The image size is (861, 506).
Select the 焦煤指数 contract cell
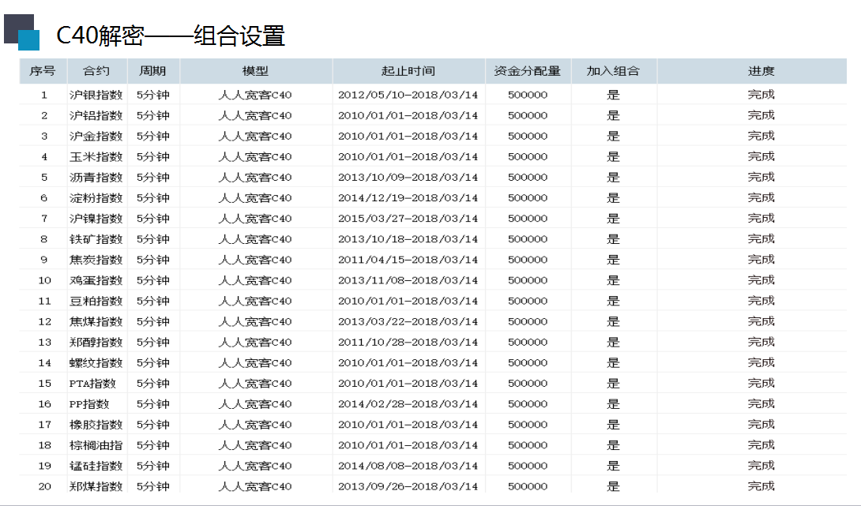pyautogui.click(x=96, y=321)
